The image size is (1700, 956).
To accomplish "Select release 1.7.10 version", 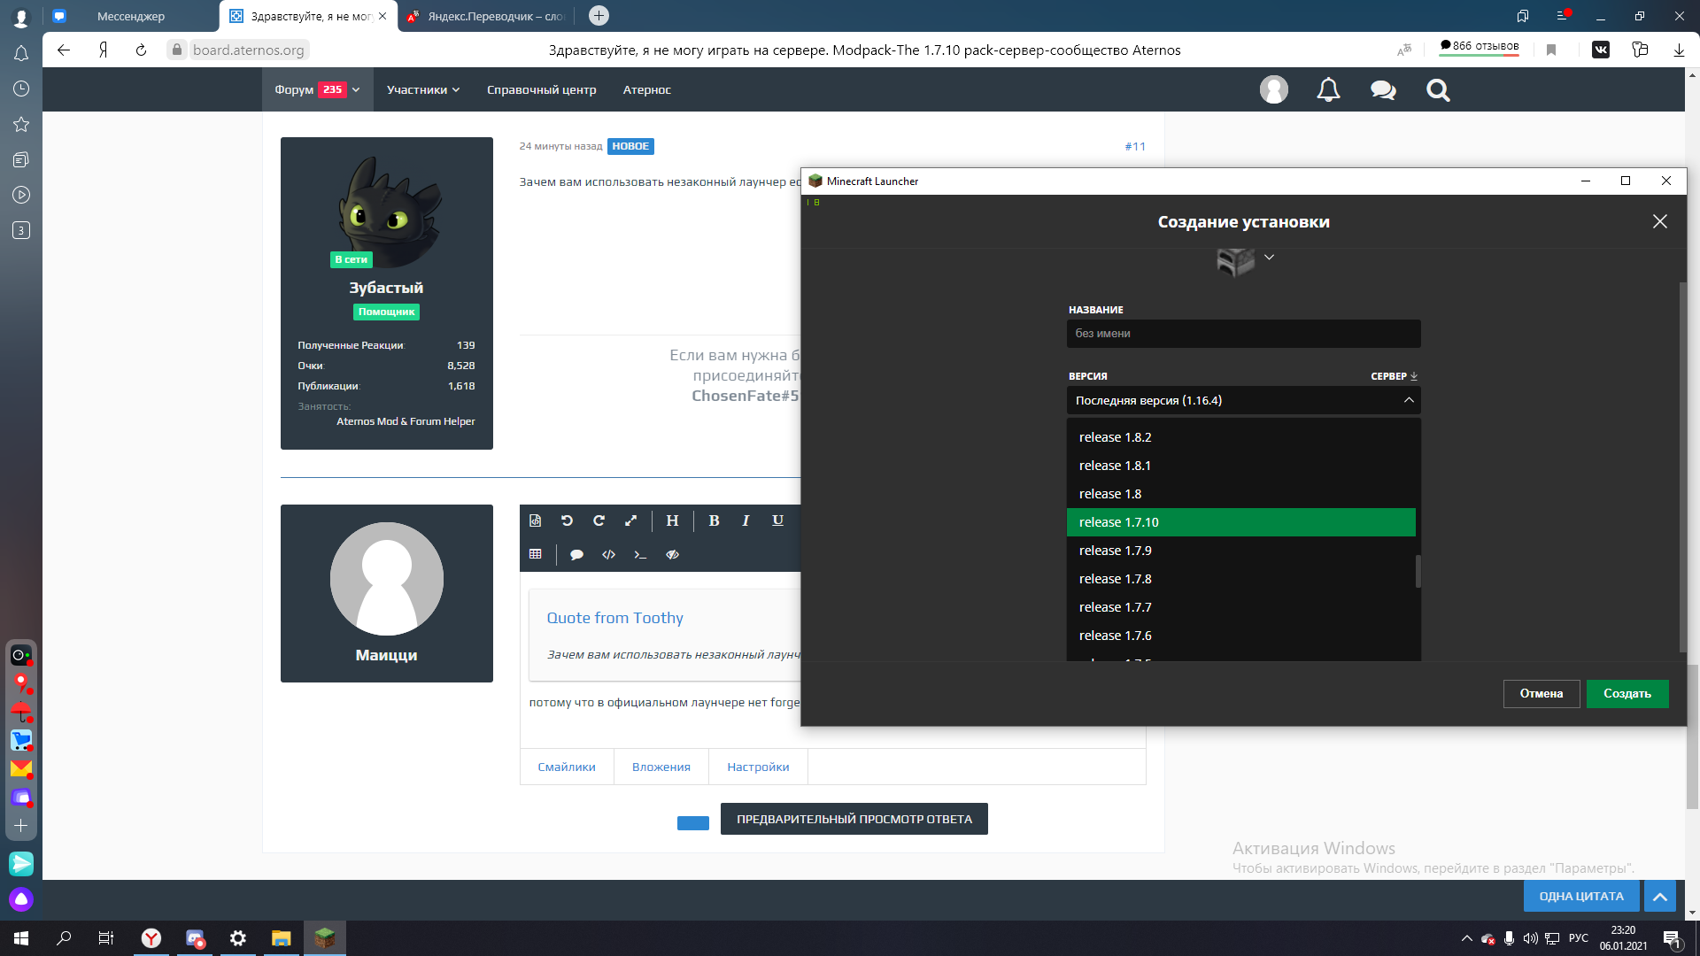I will coord(1241,522).
